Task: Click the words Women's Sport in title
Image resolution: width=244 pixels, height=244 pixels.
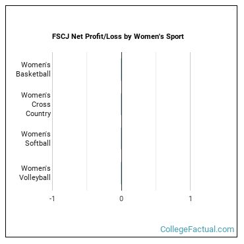Action: click(159, 36)
